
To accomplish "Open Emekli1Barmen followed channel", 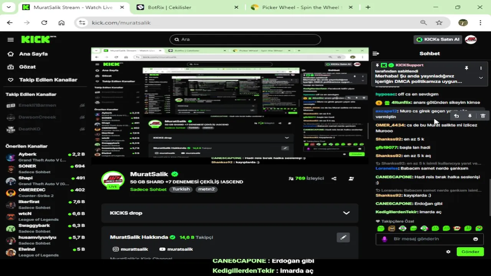I will 45,105.
